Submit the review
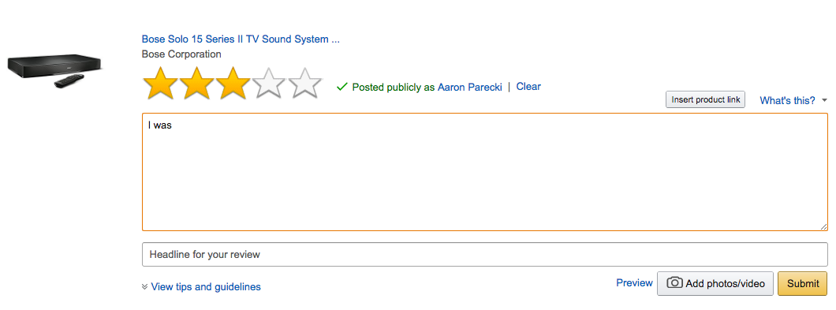 coord(802,283)
